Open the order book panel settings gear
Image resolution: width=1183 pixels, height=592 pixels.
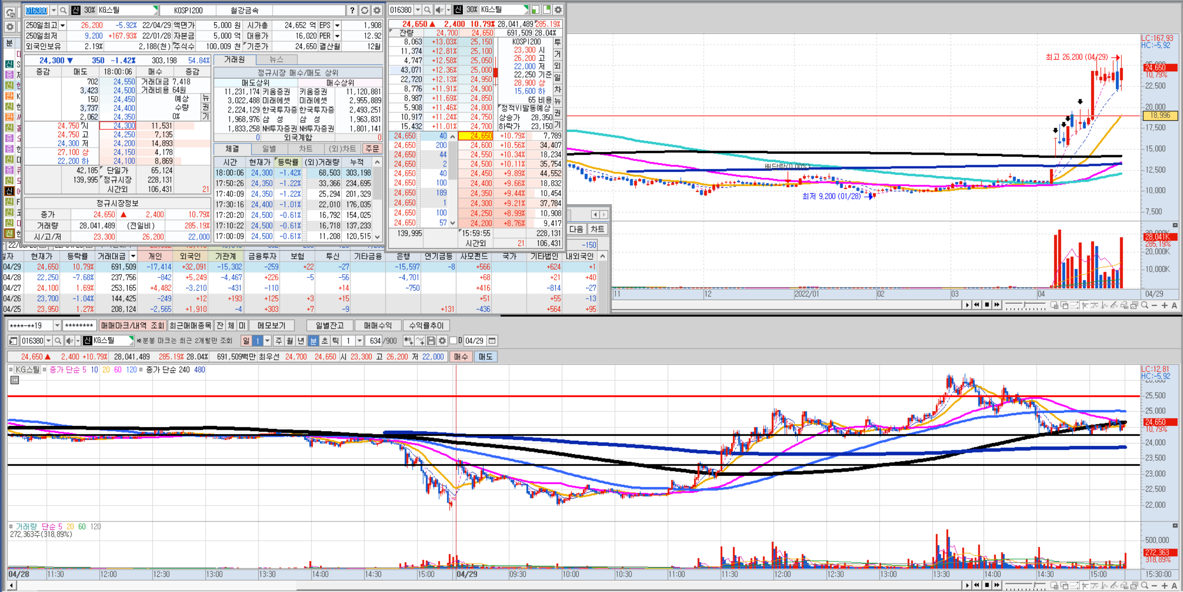click(x=558, y=9)
